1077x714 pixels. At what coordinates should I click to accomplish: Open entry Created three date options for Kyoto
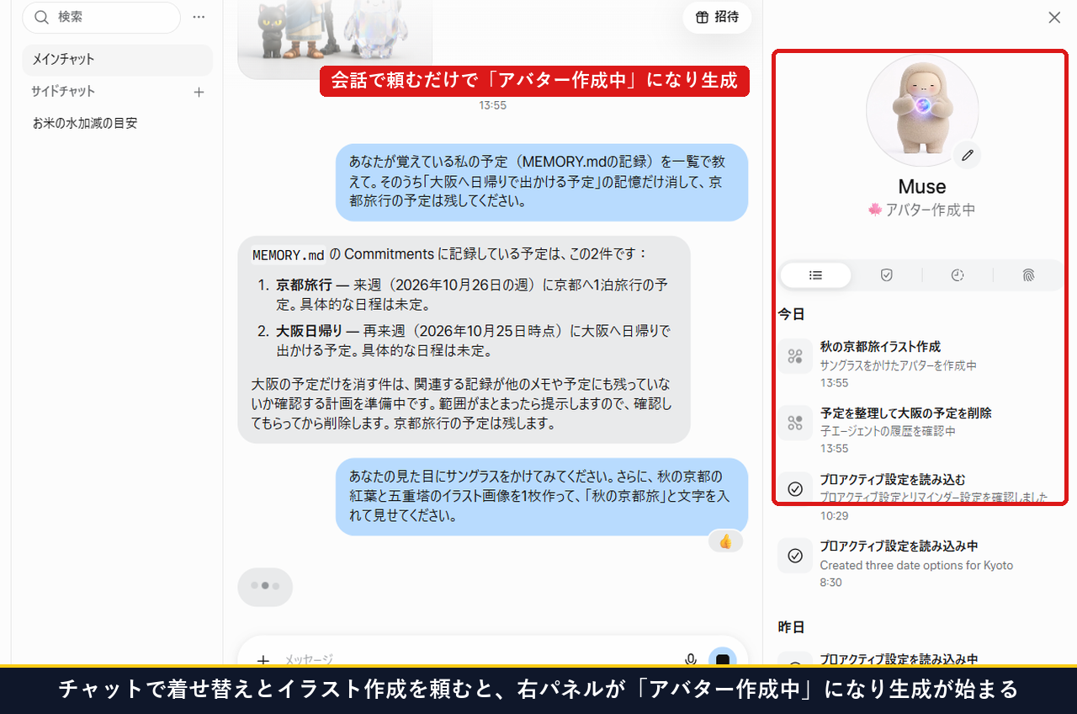920,563
